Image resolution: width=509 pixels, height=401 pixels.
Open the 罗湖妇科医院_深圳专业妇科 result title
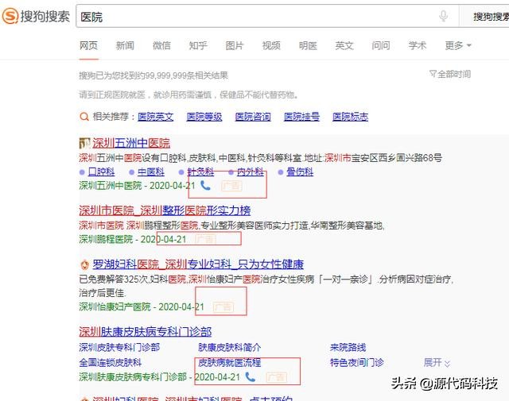tap(198, 264)
